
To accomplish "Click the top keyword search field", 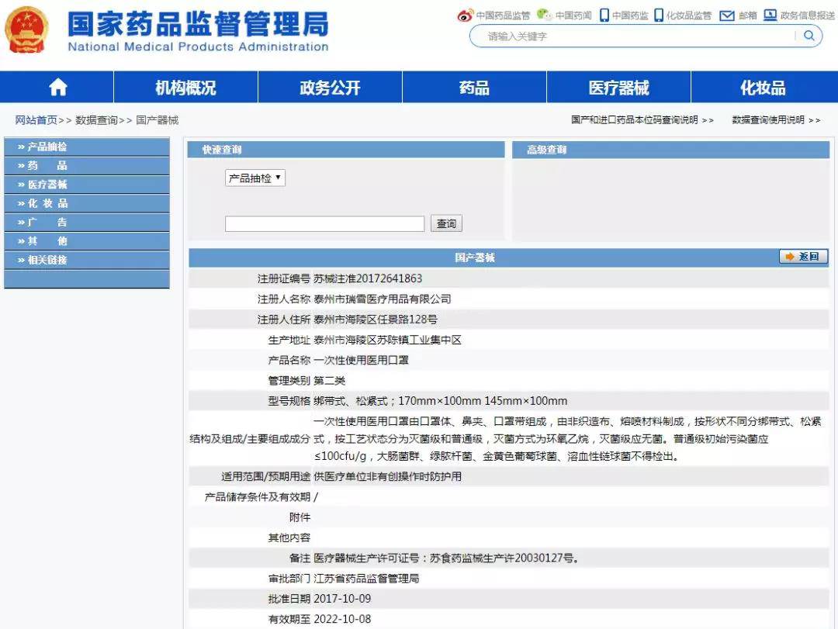I will coord(636,36).
